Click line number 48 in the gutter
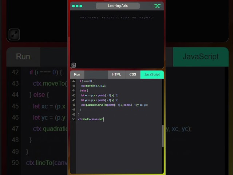The image size is (233, 175). point(74,110)
